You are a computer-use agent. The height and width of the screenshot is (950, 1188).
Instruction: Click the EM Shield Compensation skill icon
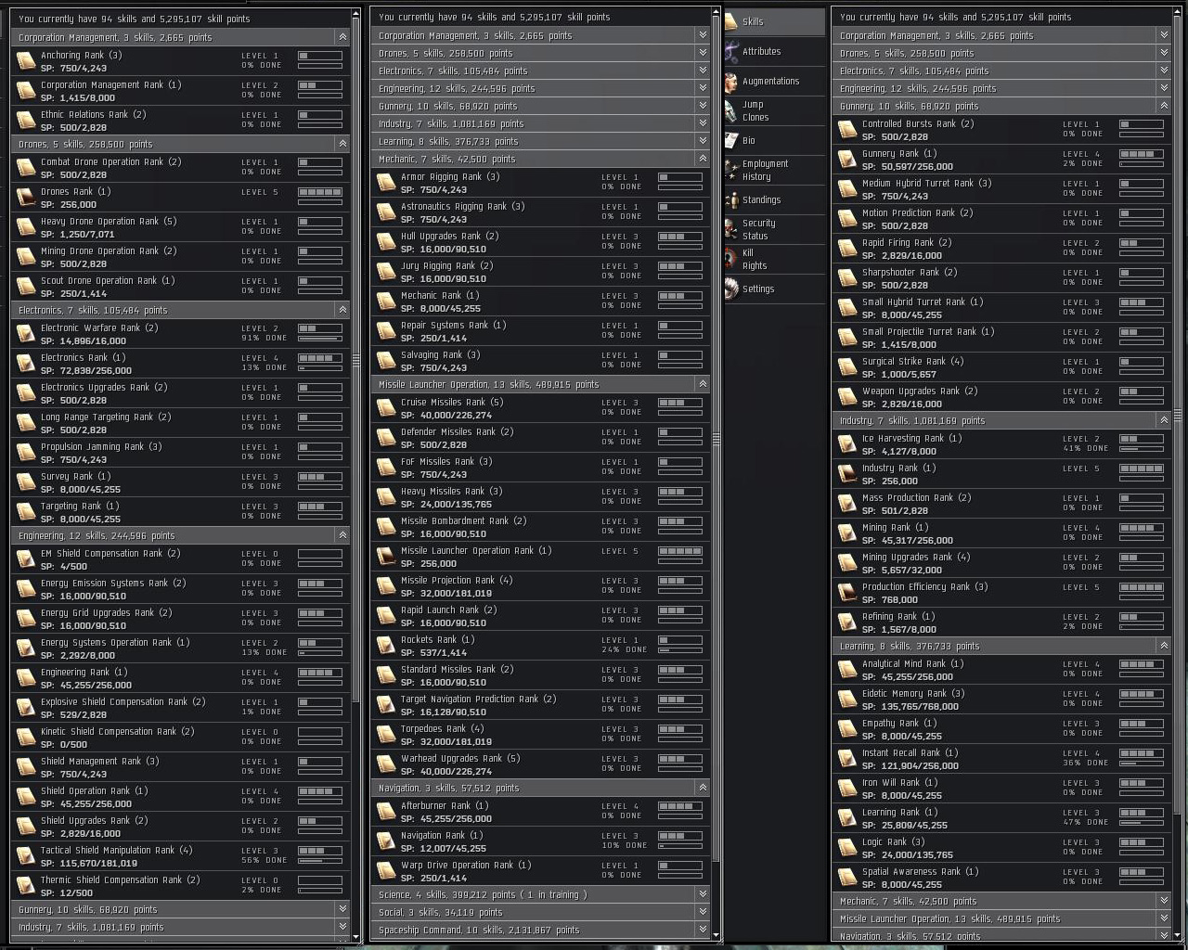pos(26,559)
